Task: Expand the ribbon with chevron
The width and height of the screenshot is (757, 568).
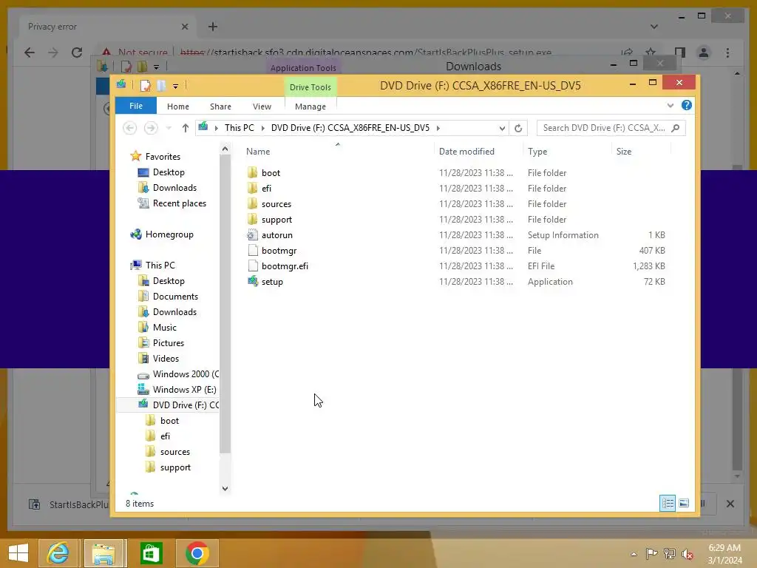Action: 670,105
